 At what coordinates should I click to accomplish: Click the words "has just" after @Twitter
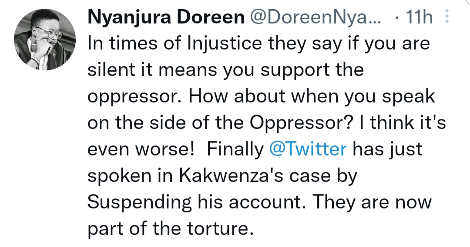pyautogui.click(x=387, y=149)
